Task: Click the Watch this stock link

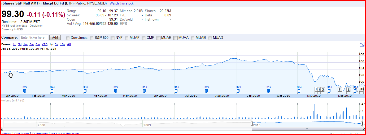Action: click(x=121, y=3)
